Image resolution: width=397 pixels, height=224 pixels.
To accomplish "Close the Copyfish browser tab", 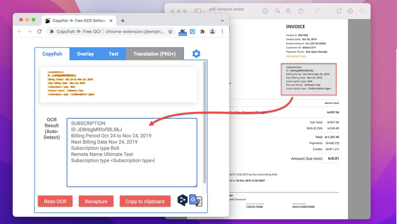I will (111, 21).
